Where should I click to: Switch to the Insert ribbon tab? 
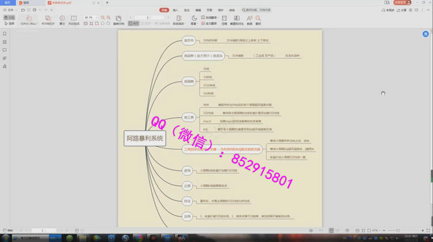pyautogui.click(x=176, y=10)
